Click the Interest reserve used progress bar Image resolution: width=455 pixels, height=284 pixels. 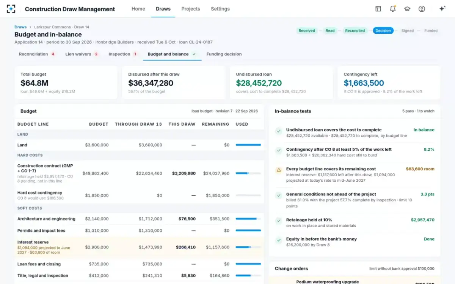click(x=248, y=247)
